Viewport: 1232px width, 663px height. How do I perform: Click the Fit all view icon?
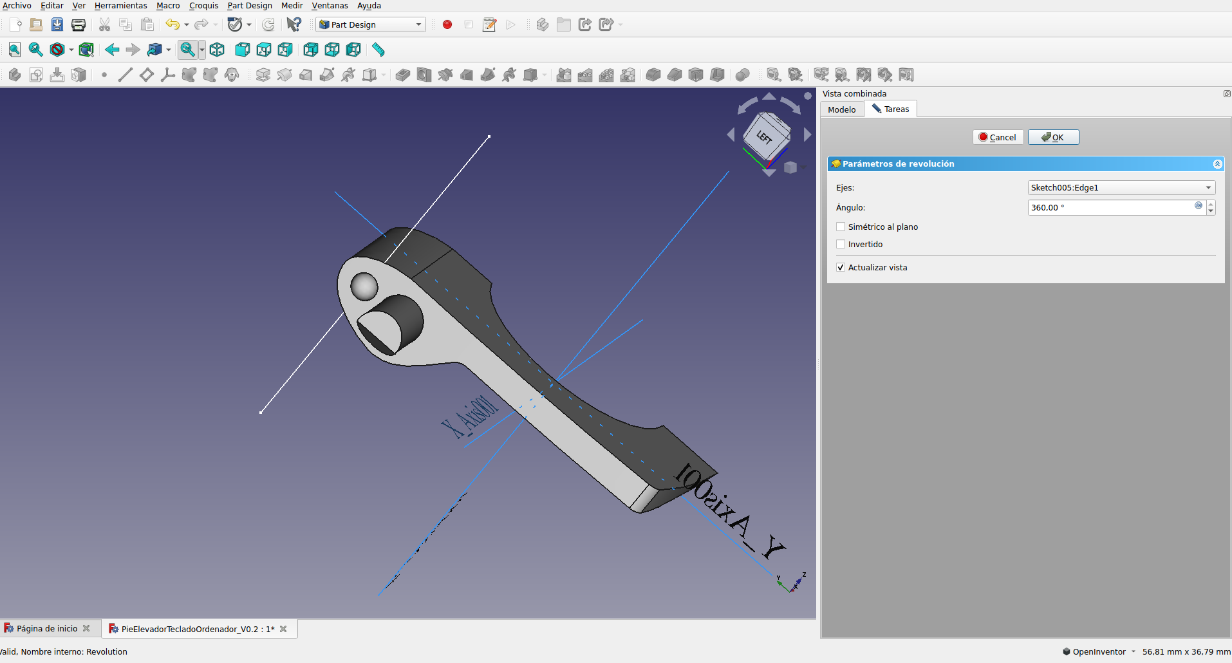[14, 50]
